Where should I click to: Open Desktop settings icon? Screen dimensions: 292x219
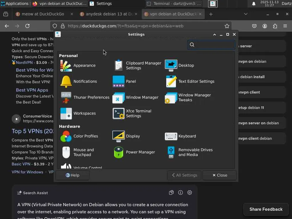coord(171,66)
